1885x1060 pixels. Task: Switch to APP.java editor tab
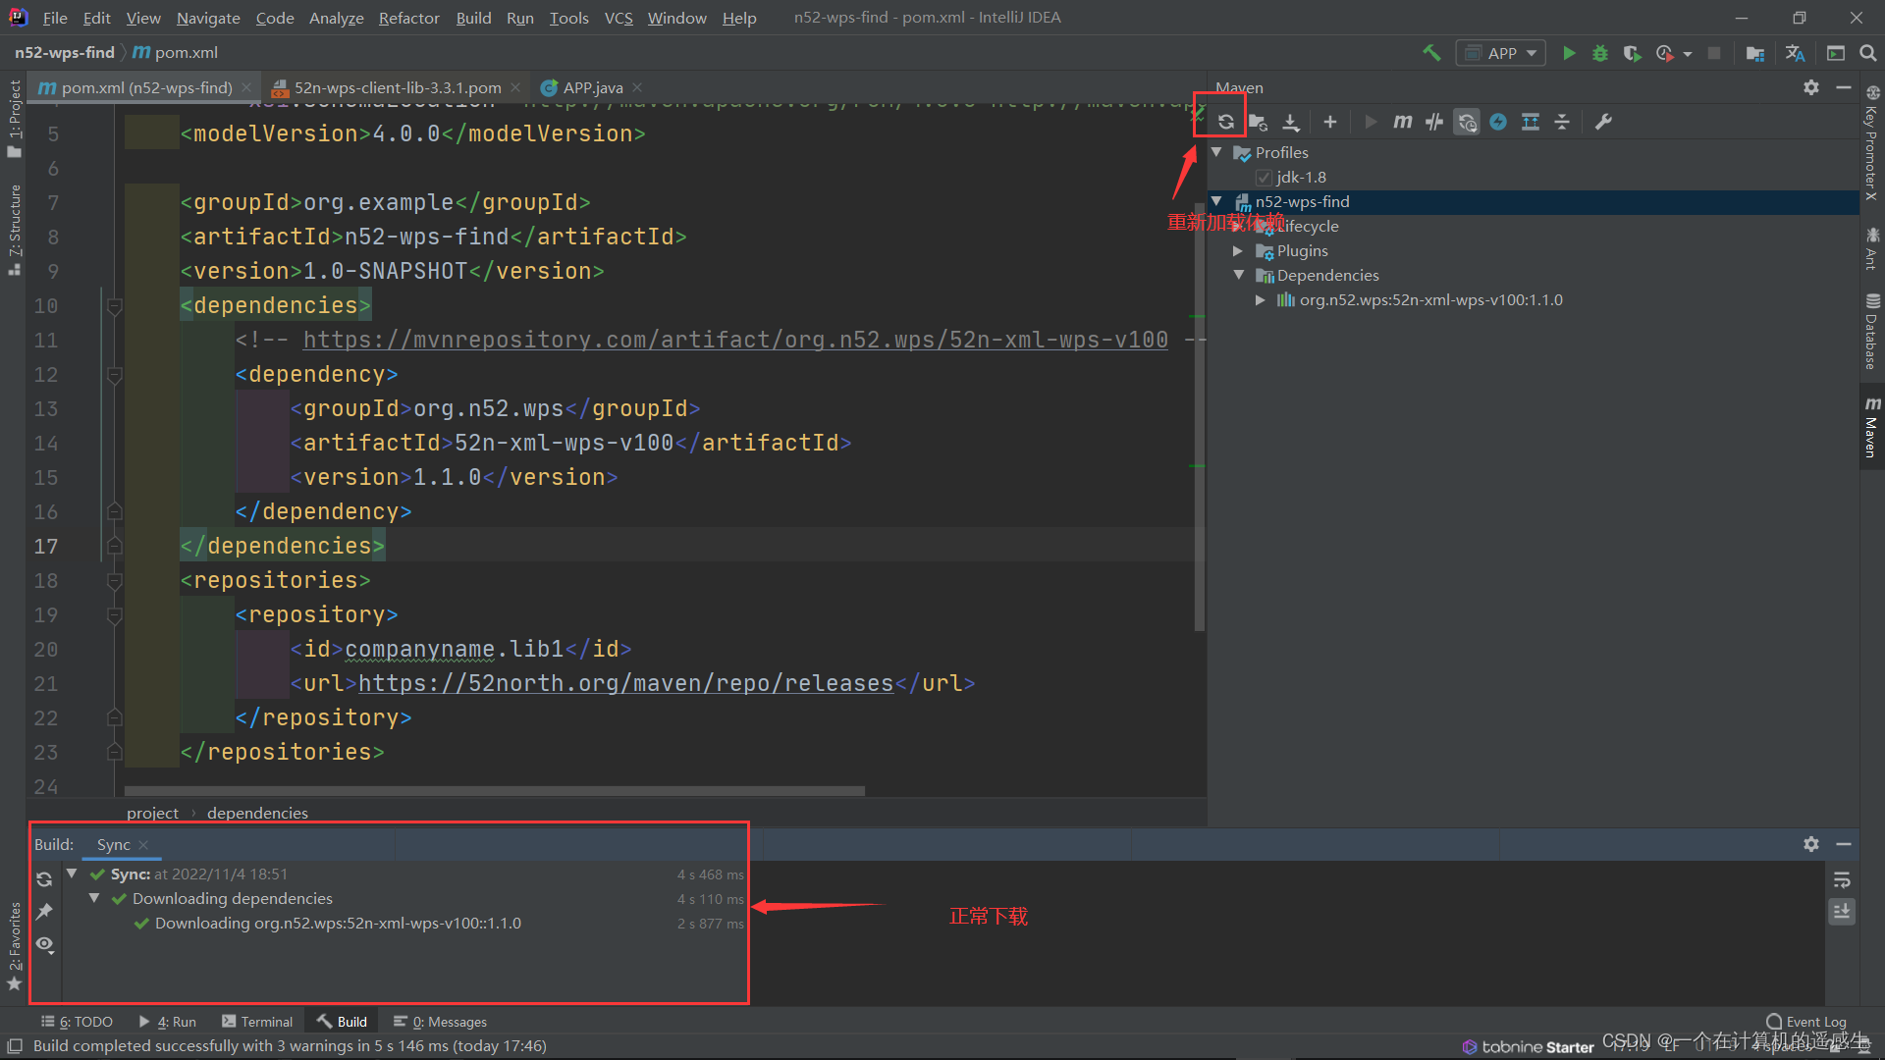[x=592, y=87]
